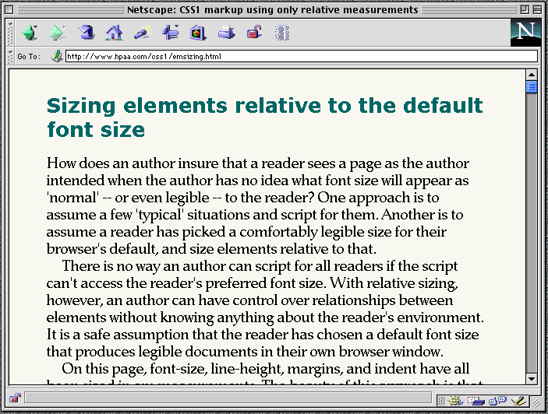Click the Back navigation arrow
This screenshot has width=548, height=414.
pyautogui.click(x=30, y=33)
